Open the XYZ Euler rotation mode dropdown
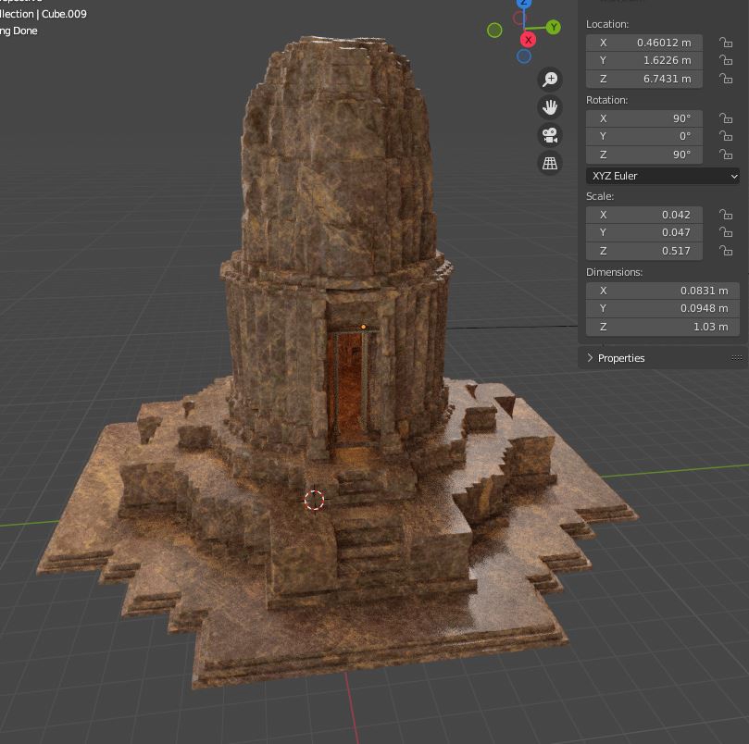The width and height of the screenshot is (749, 744). (x=663, y=176)
